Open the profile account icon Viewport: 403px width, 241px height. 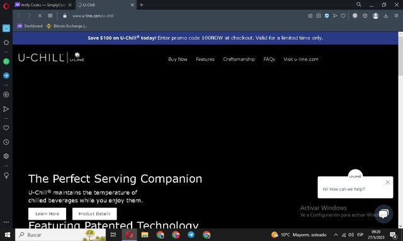[x=375, y=16]
